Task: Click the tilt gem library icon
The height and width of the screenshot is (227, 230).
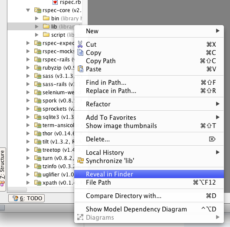Action: pos(38,141)
